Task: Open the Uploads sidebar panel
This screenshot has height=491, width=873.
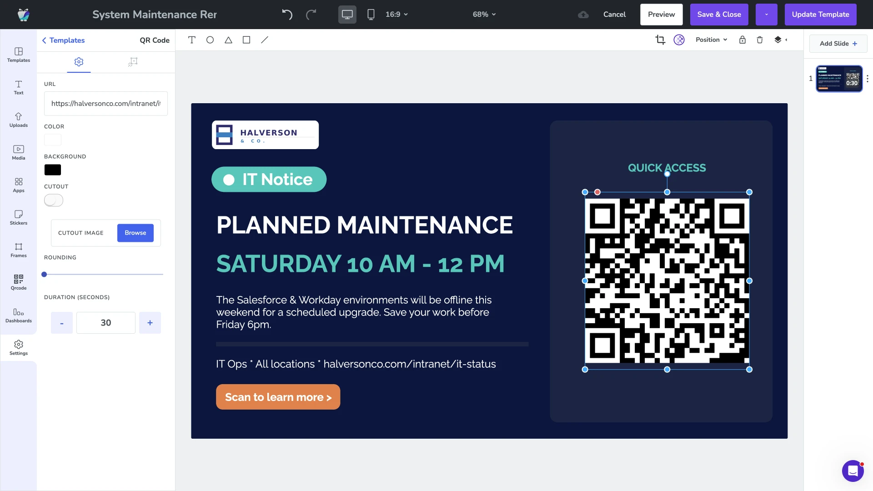Action: coord(19,120)
